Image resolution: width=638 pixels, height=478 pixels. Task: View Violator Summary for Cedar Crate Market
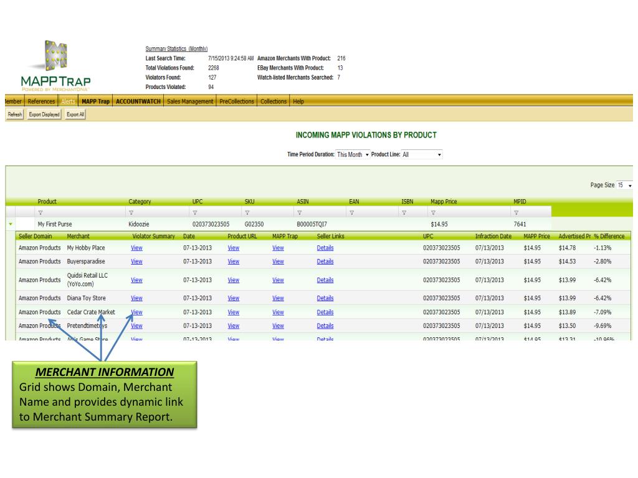coord(136,312)
